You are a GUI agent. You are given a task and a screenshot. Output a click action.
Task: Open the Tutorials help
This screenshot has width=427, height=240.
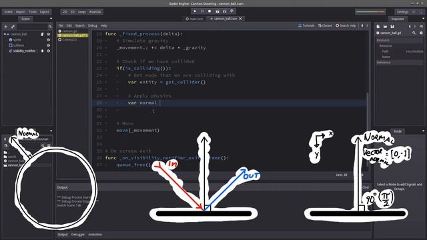click(306, 25)
